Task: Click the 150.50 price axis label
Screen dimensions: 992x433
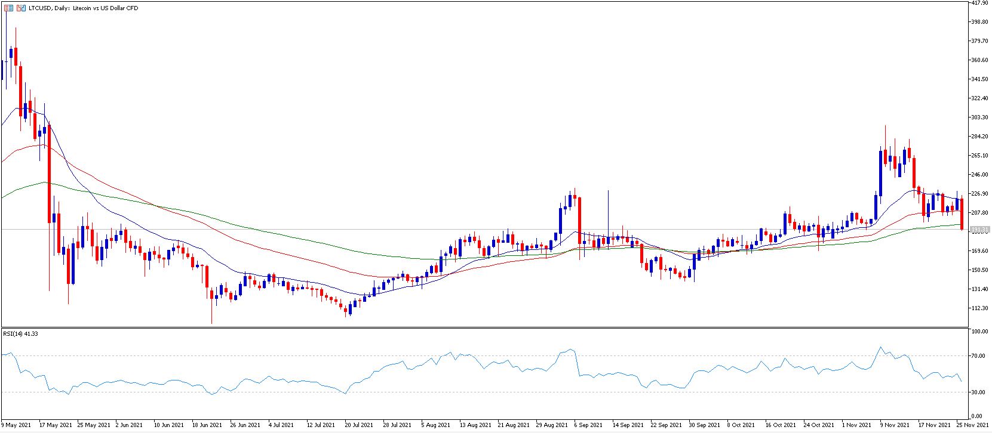Action: coord(980,270)
